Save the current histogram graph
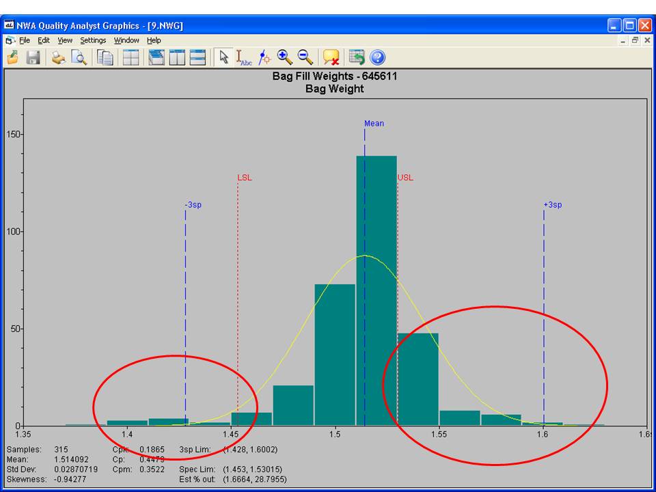 33,57
